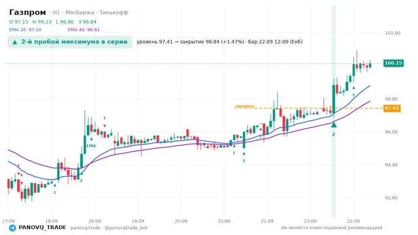Click the 22.09 date axis label
Screen dimensions: 418x235
tap(353, 221)
